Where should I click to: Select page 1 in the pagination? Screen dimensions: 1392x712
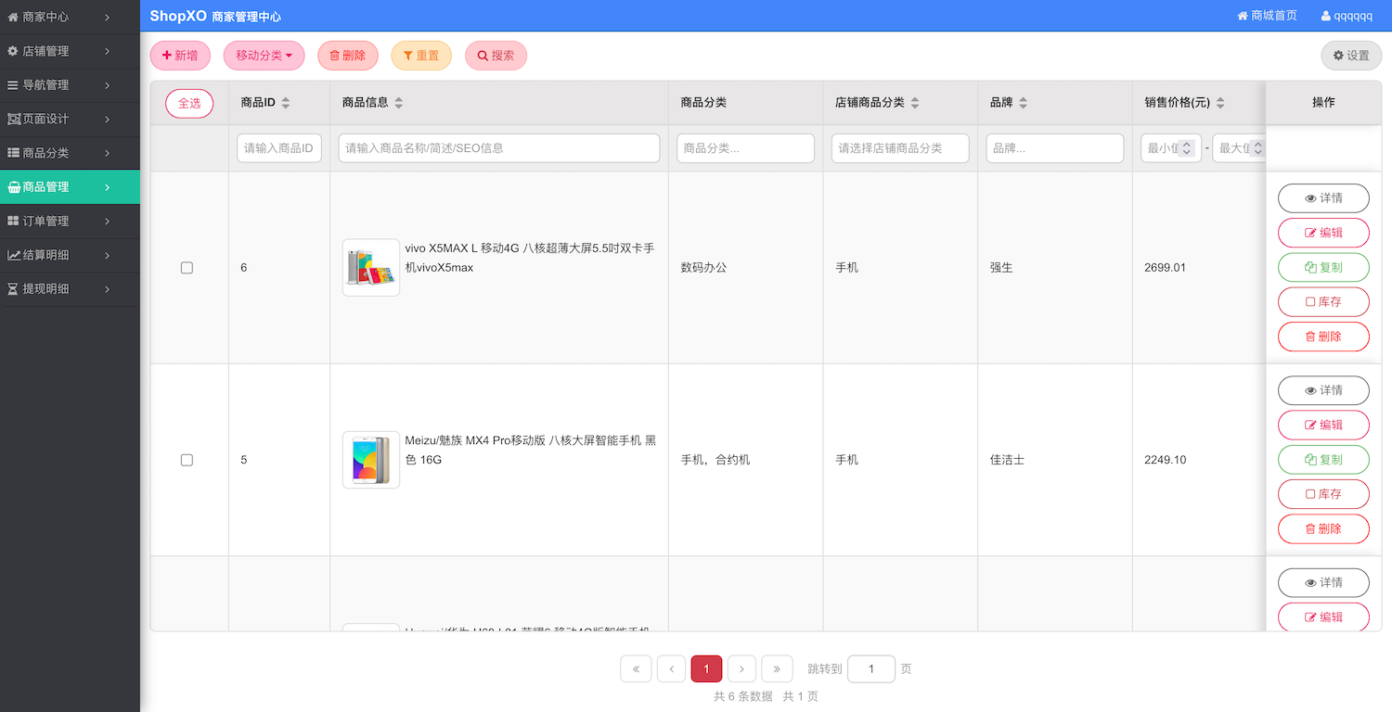click(x=706, y=668)
